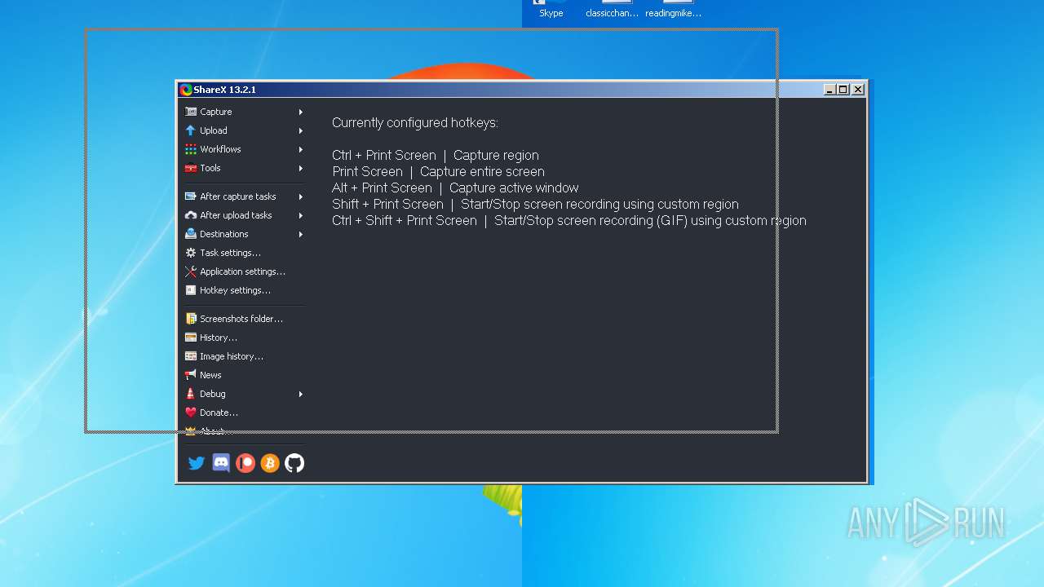
Task: Open the GitHub repository icon
Action: point(294,463)
